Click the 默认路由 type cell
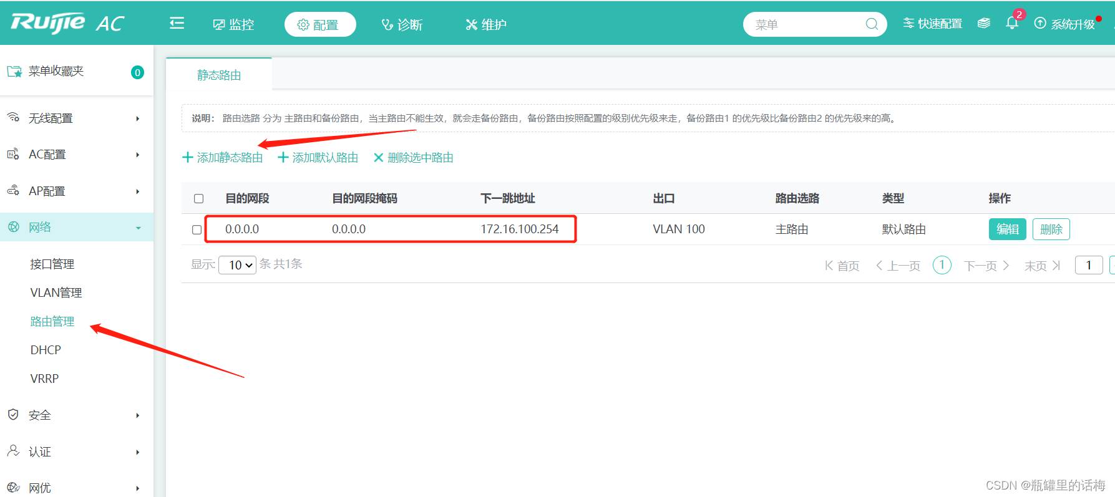Image resolution: width=1115 pixels, height=497 pixels. tap(904, 229)
